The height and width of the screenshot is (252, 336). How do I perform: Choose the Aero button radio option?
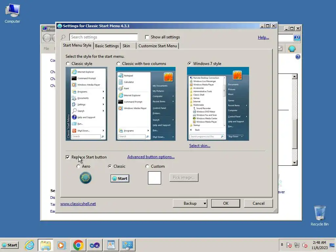tap(78, 166)
